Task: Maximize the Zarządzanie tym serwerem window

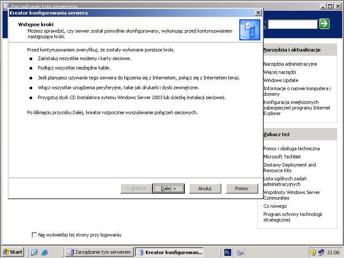Action: point(330,6)
